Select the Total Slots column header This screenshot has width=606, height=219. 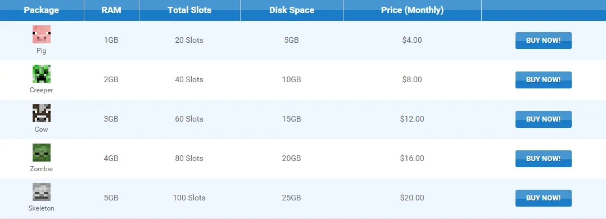(189, 10)
